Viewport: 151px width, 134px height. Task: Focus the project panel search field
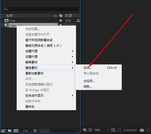coord(40,9)
